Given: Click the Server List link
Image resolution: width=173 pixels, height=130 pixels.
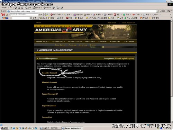Looking at the screenshot, I should [x=47, y=117].
